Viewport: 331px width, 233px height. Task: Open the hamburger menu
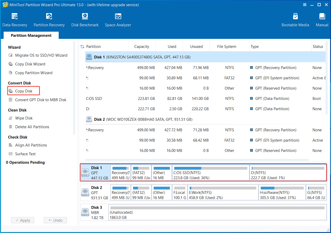coord(305,5)
